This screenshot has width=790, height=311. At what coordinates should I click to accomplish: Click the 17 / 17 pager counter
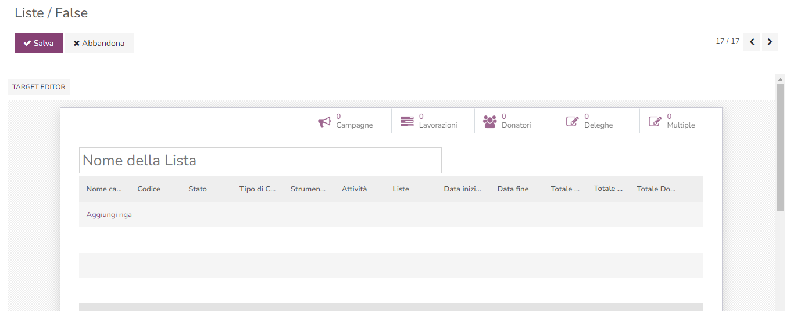(727, 41)
